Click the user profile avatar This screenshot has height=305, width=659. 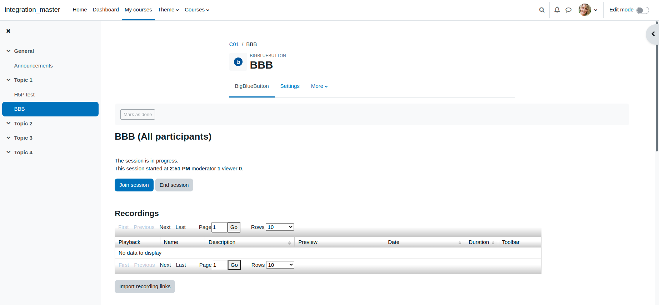point(585,10)
